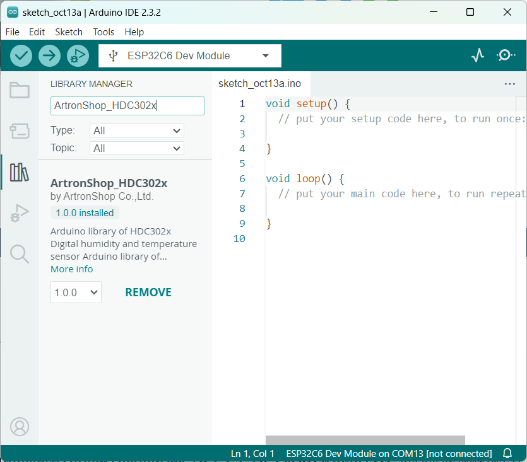This screenshot has height=462, width=527.
Task: Open the 1.0.0 version selector dropdown
Action: (x=76, y=292)
